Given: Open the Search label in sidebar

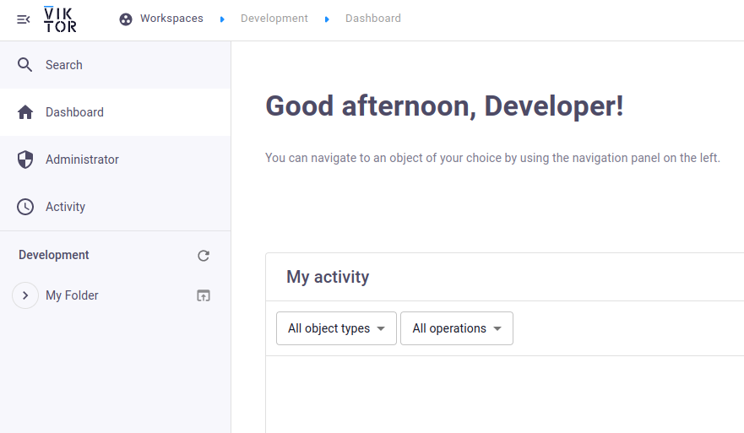Looking at the screenshot, I should coord(64,65).
